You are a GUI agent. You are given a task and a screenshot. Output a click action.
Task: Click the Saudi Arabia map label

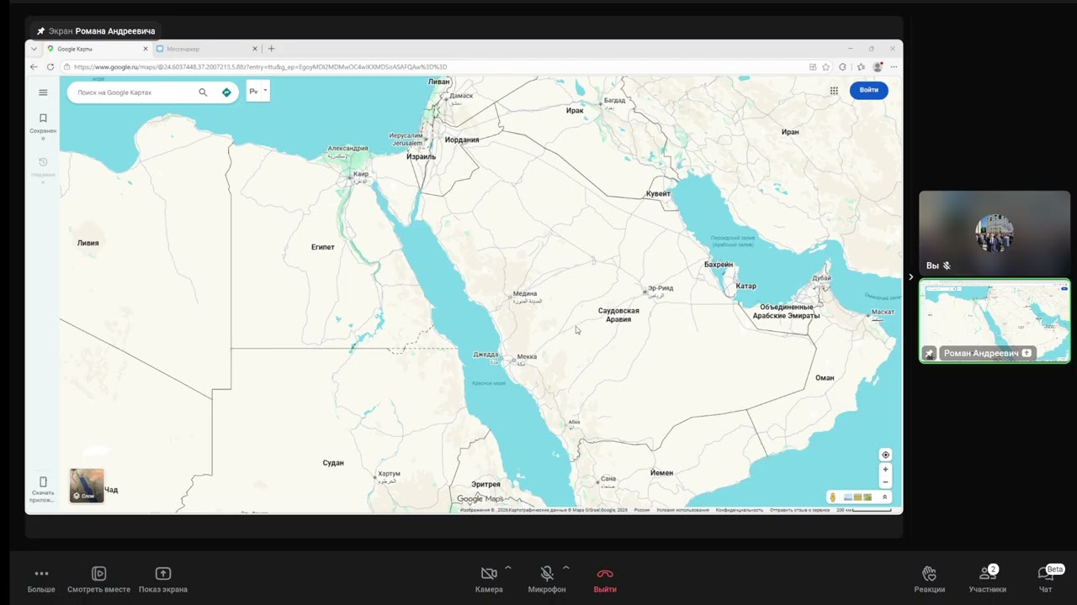point(618,315)
